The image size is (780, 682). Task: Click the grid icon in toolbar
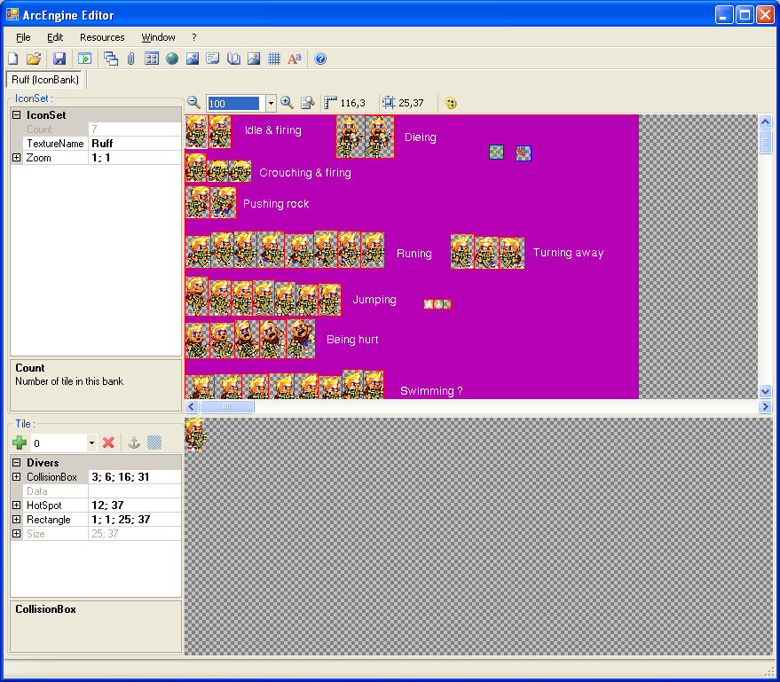274,59
